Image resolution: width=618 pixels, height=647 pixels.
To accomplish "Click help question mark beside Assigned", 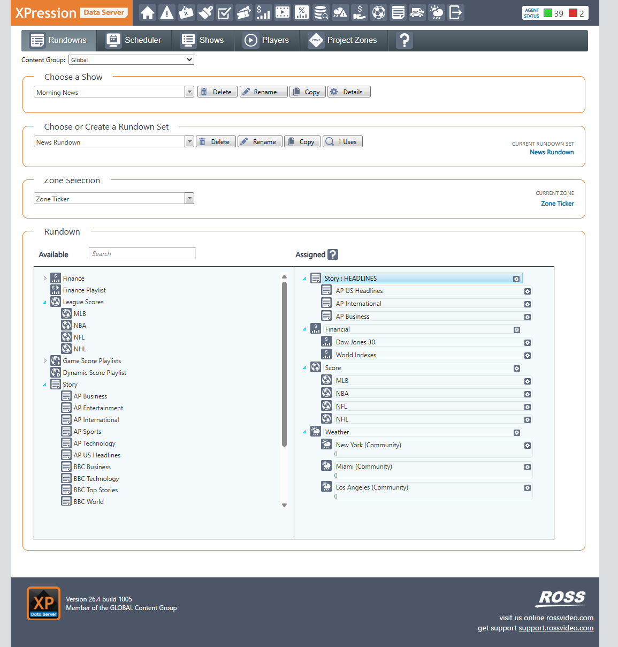I will 333,254.
